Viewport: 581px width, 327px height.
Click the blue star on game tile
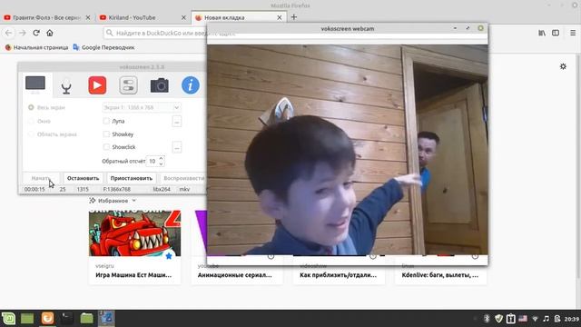point(169,256)
